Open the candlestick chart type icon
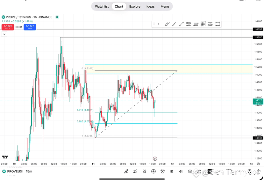The image size is (264, 181). tap(172, 171)
